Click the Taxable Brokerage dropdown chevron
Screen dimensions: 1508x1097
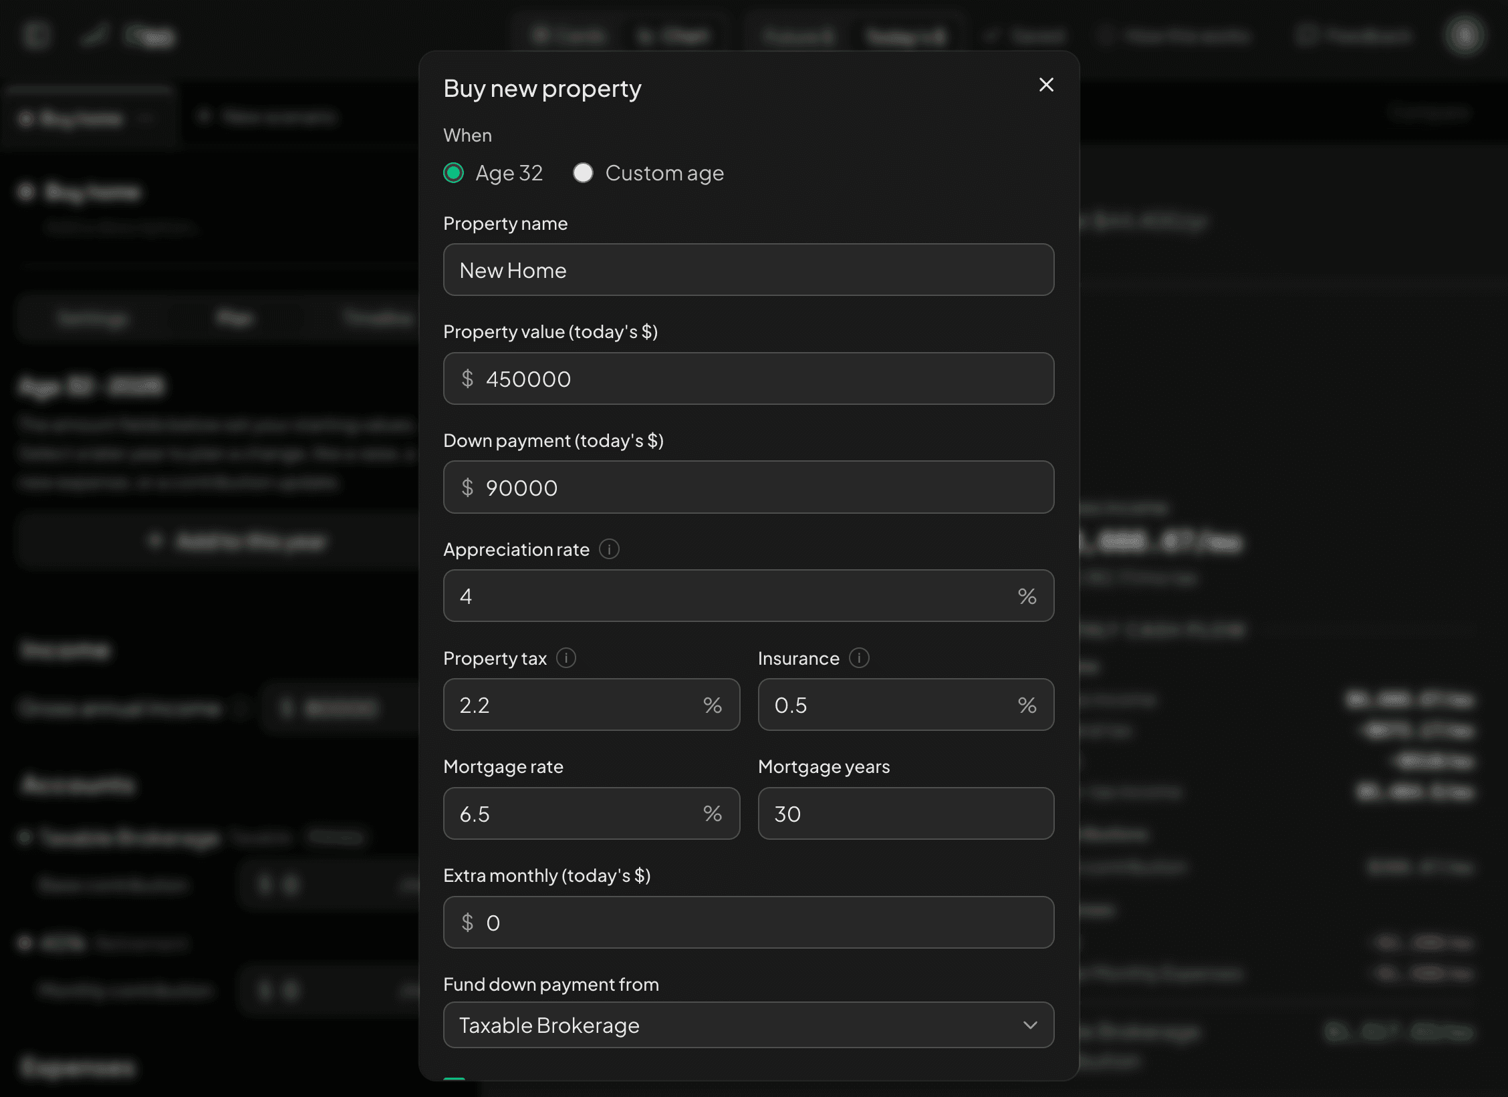pos(1030,1025)
